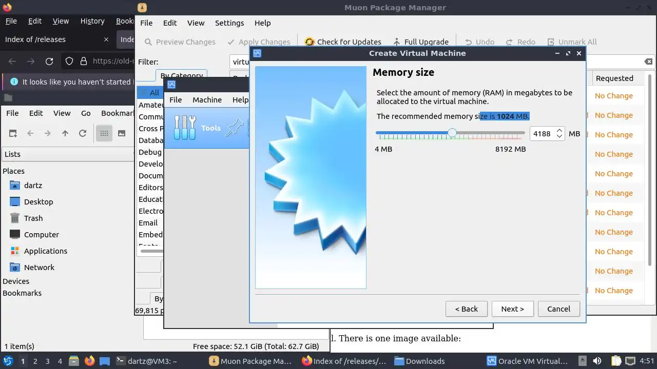Open the Go menu in file manager

(x=86, y=113)
